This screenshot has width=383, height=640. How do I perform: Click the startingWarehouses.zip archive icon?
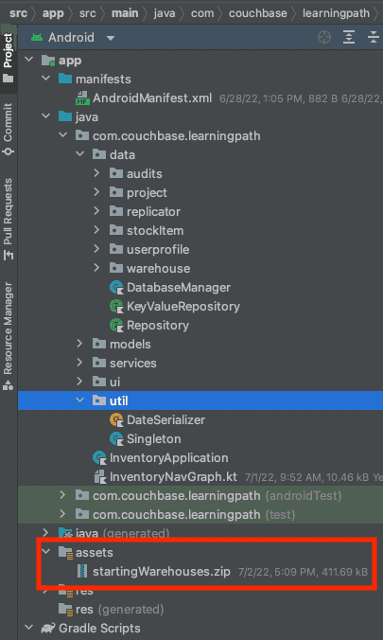[x=83, y=571]
